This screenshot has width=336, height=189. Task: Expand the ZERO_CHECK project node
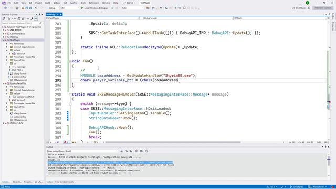pyautogui.click(x=4, y=123)
